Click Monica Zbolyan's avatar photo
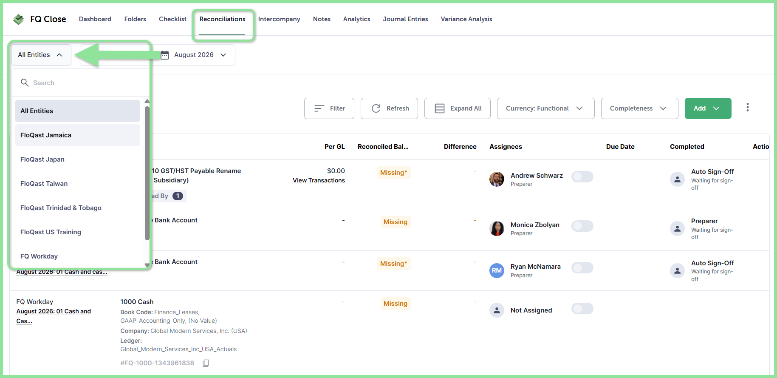The image size is (777, 378). pyautogui.click(x=497, y=228)
